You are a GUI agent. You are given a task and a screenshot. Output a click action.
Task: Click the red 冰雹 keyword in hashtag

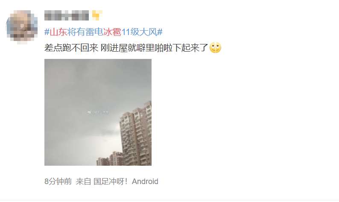point(112,32)
